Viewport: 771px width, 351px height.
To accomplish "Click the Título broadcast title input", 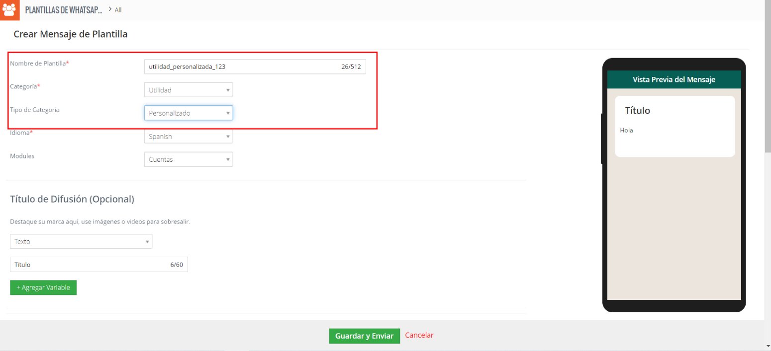I will pyautogui.click(x=90, y=265).
